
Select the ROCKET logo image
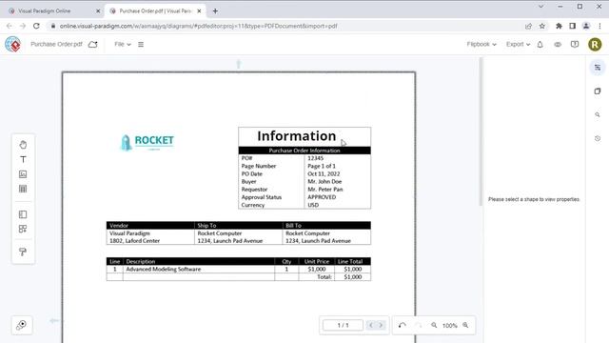pos(147,142)
